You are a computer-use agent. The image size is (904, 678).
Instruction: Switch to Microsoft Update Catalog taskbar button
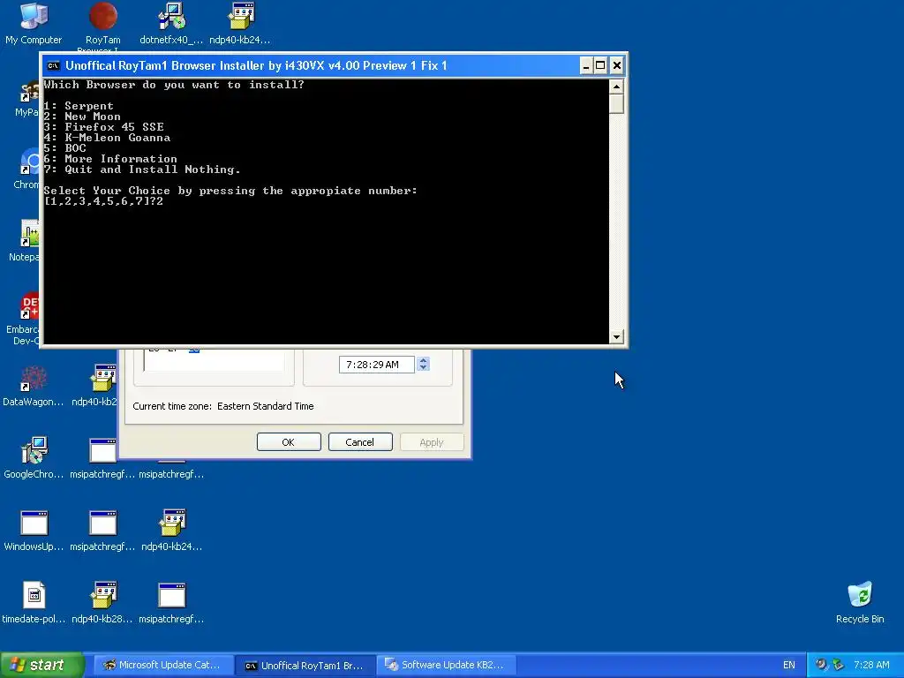point(162,665)
